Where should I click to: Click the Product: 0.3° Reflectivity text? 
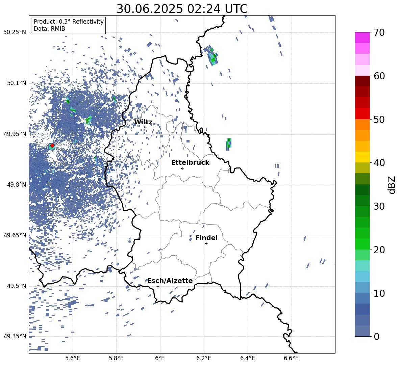click(x=69, y=22)
